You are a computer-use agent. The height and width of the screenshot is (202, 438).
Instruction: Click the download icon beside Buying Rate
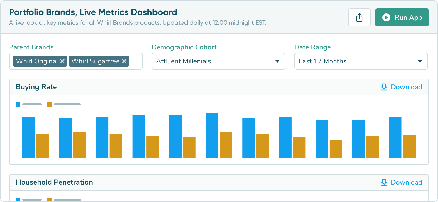point(384,87)
